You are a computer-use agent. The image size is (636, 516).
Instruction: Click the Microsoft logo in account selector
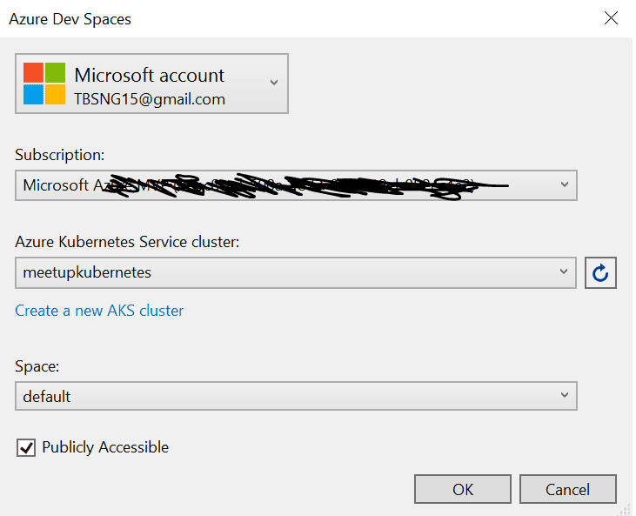click(x=44, y=84)
